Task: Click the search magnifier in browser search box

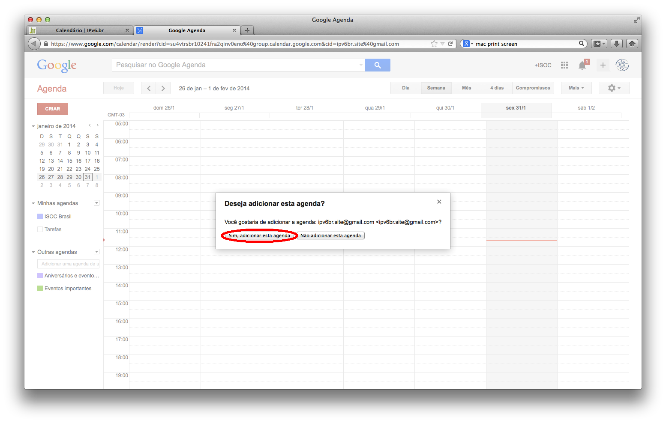Action: point(582,43)
